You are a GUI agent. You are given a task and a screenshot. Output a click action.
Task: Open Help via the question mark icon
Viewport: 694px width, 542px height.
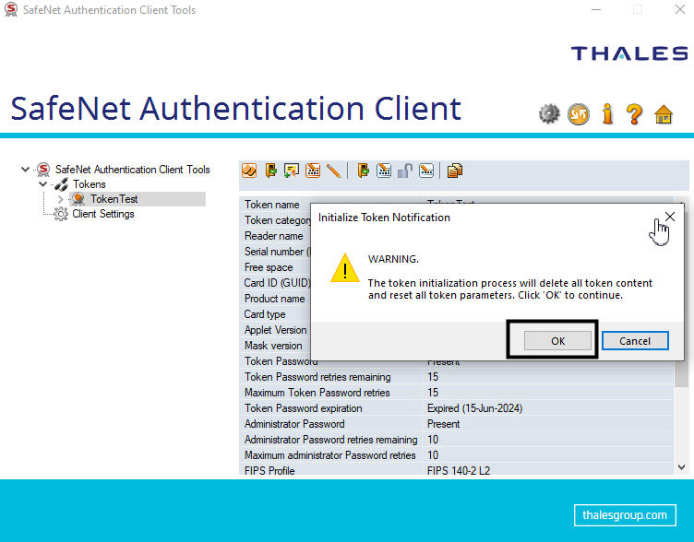634,114
